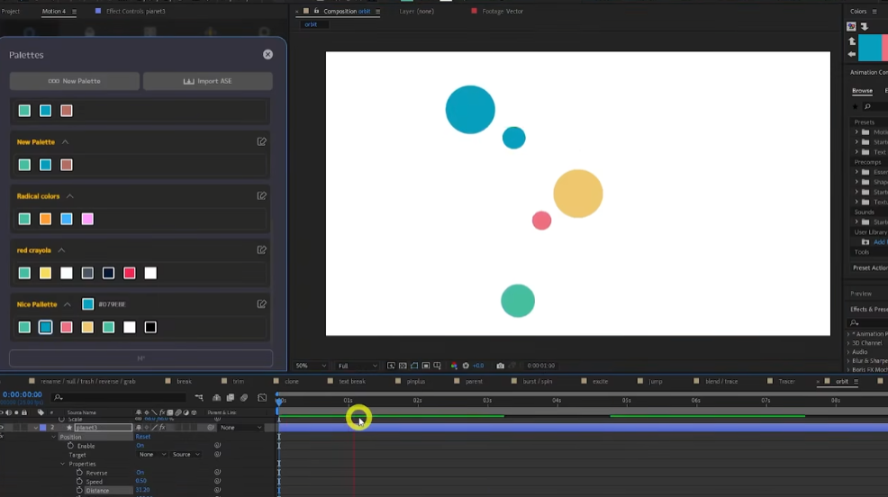Open the Target Source dropdown
This screenshot has height=497, width=888.
coord(186,455)
